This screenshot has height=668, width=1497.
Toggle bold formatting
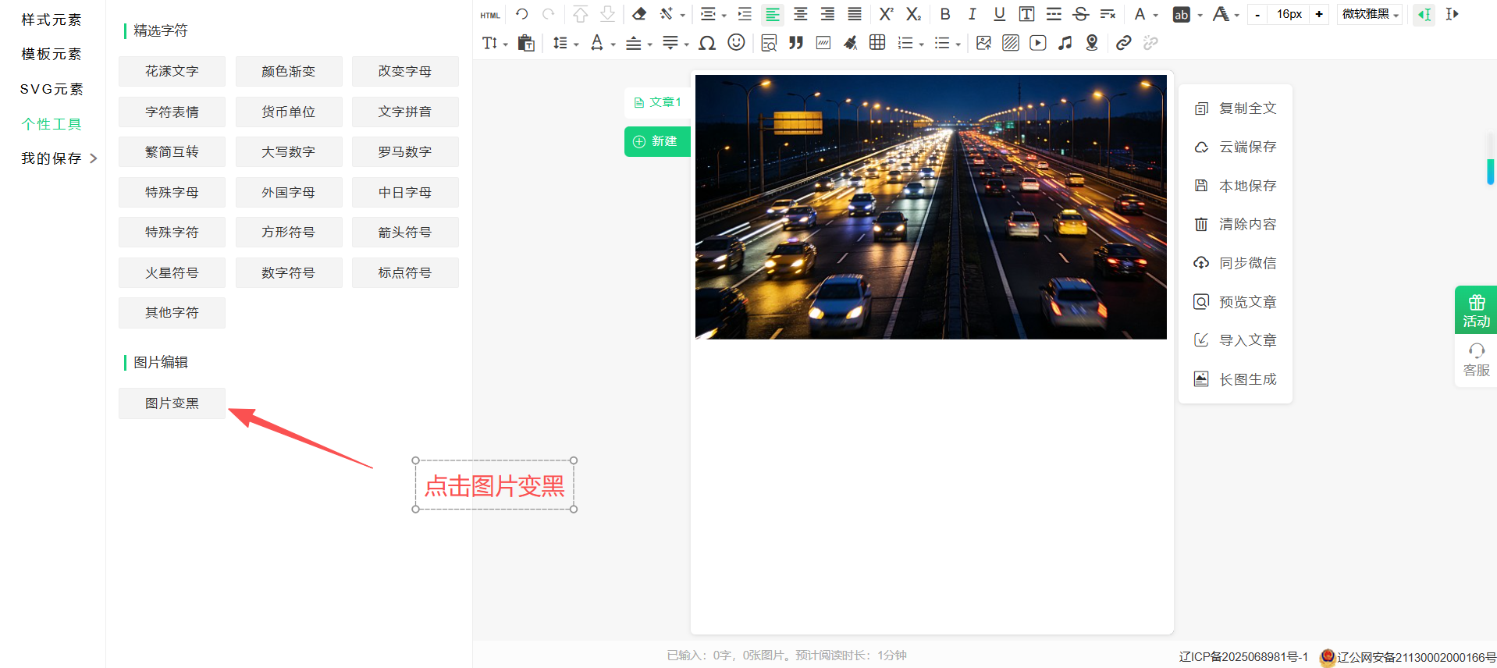[x=945, y=14]
